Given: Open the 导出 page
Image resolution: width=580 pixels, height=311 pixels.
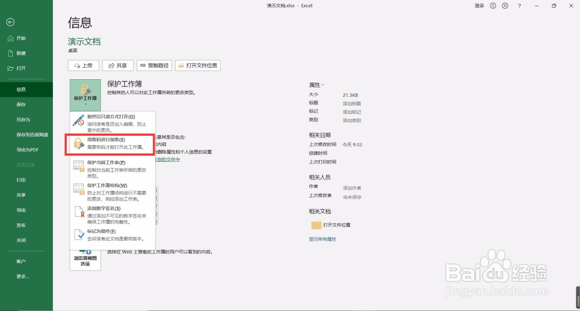Looking at the screenshot, I should 21,210.
